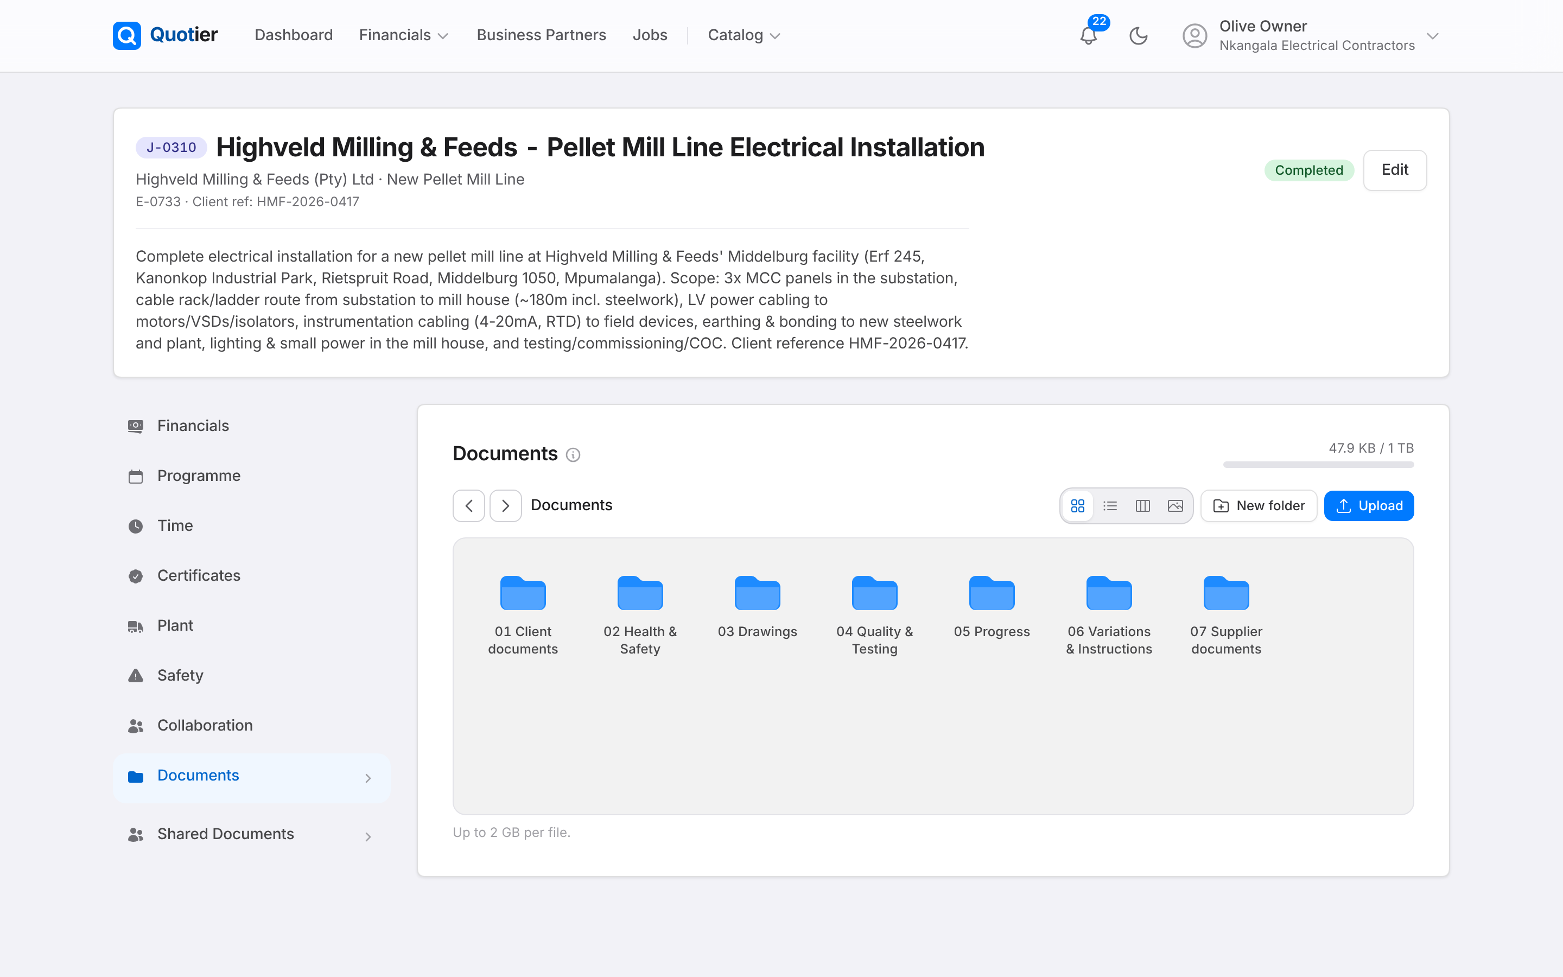Click the user avatar icon
1563x977 pixels.
coord(1194,35)
